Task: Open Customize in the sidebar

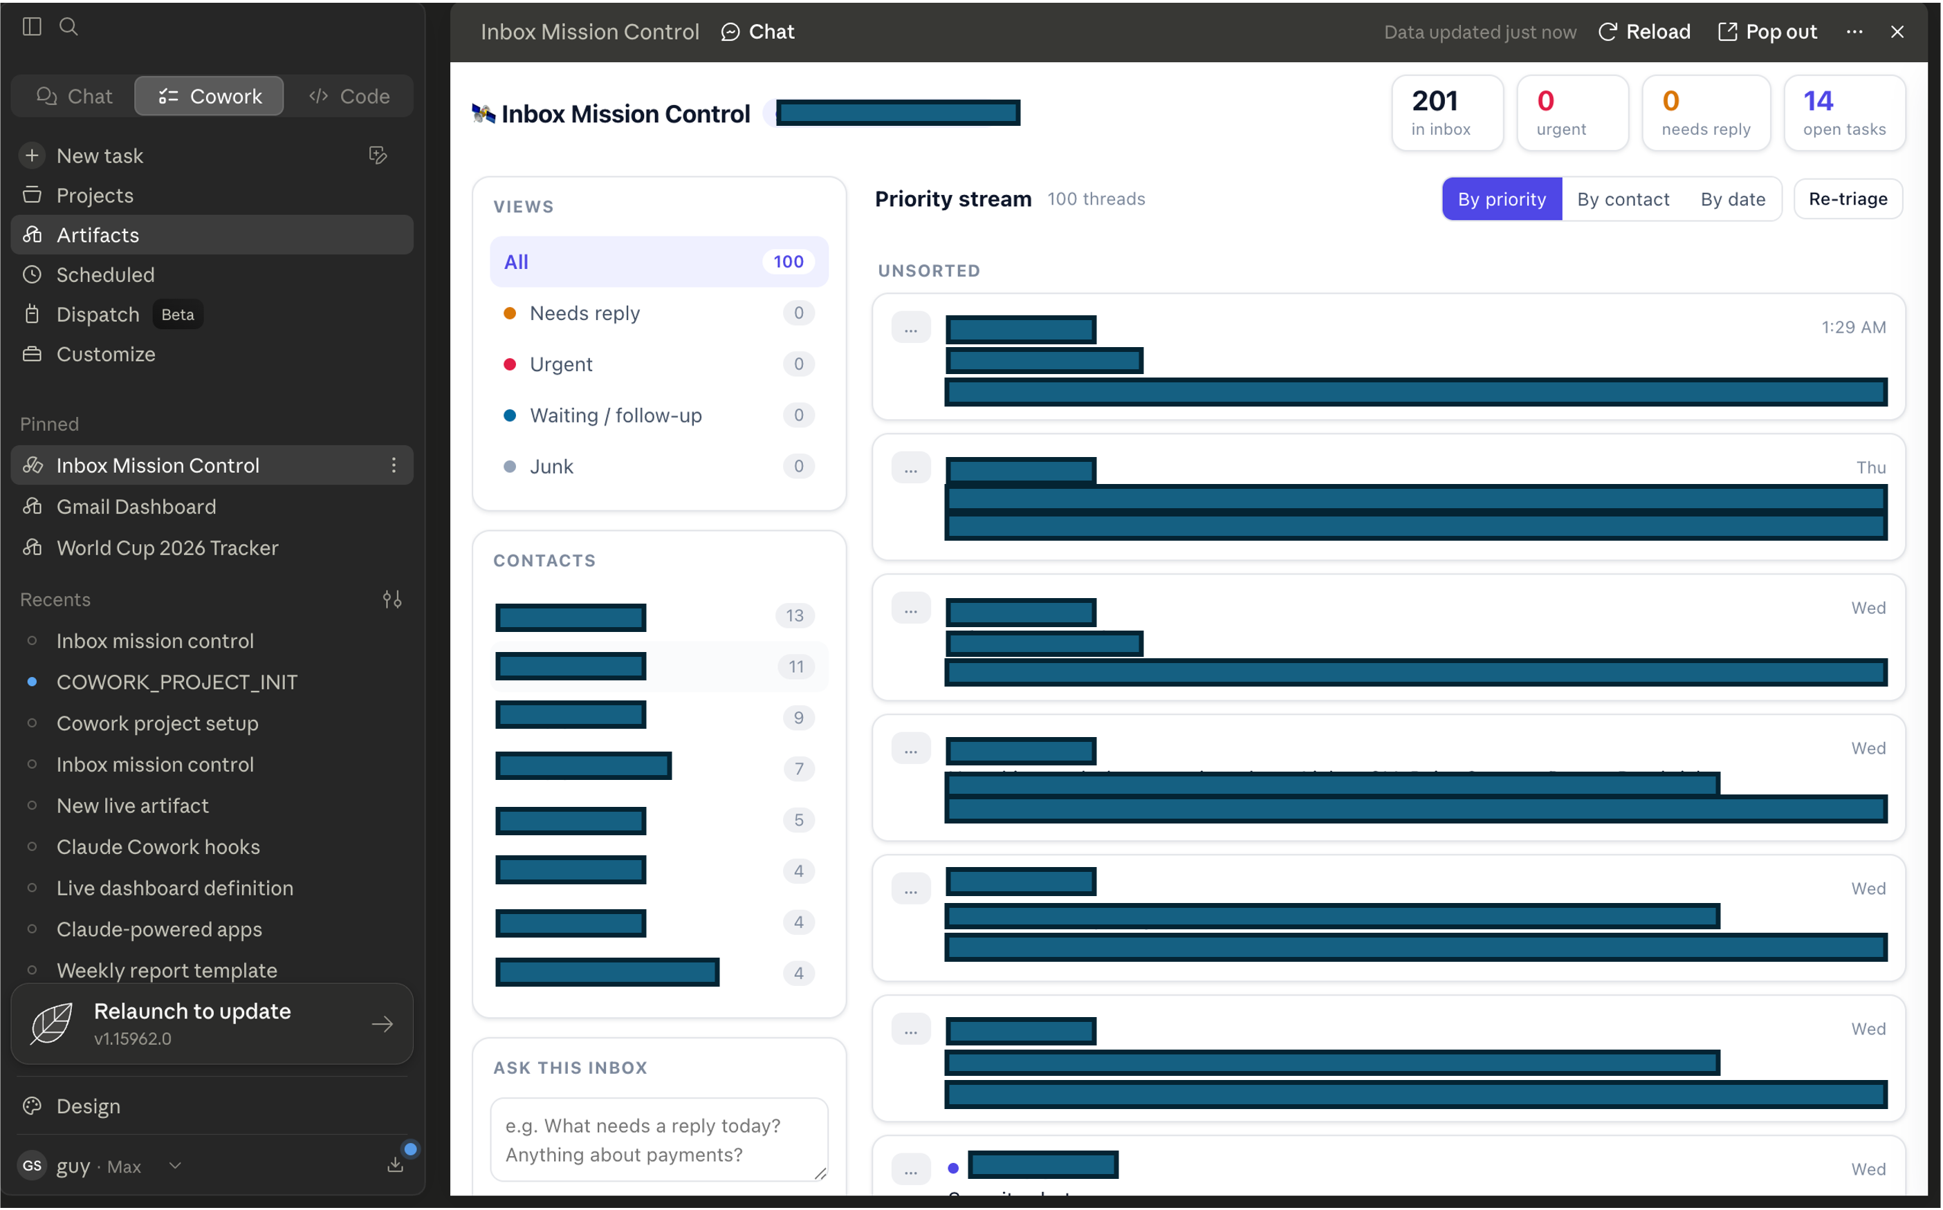Action: pos(212,354)
